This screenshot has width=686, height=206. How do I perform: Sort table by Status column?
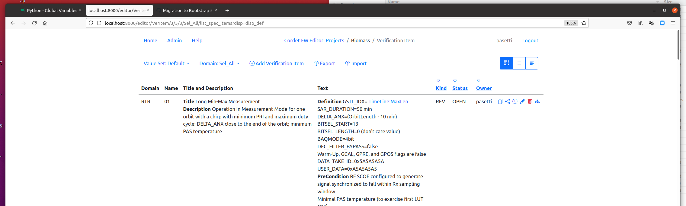click(460, 88)
